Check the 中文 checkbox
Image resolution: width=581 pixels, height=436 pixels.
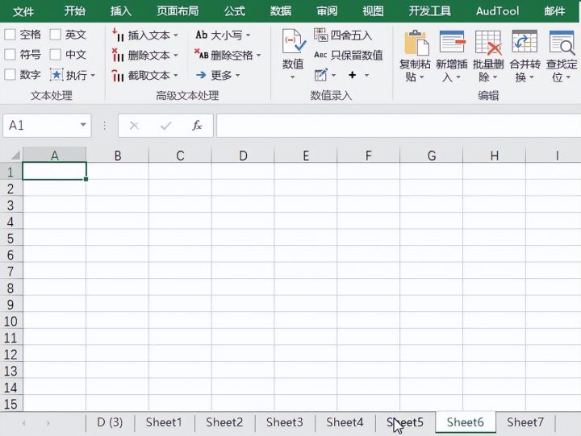(56, 55)
